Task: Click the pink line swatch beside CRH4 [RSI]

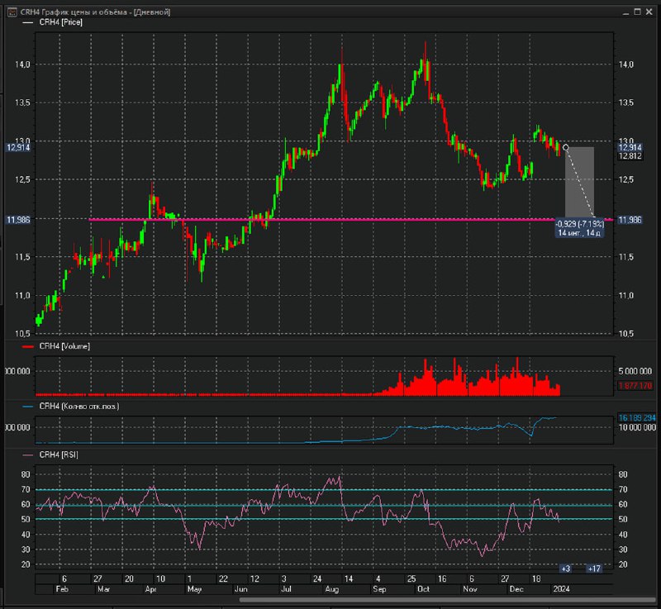Action: (28, 455)
